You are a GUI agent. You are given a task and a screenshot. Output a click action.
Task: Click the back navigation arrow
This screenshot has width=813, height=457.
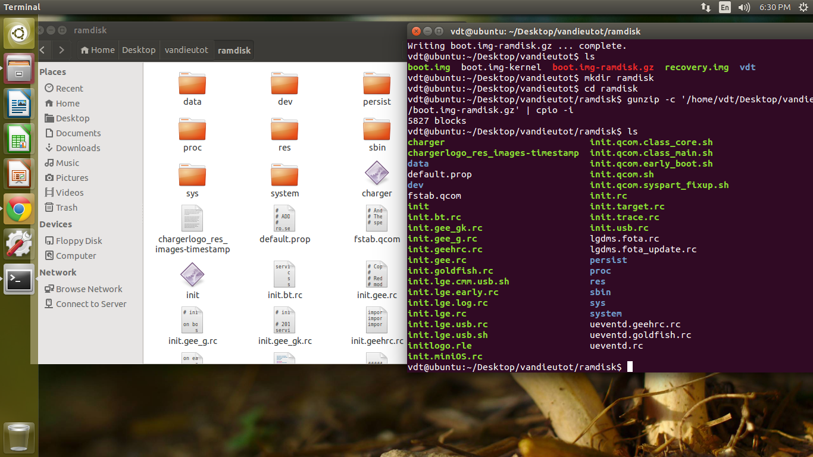click(x=43, y=50)
